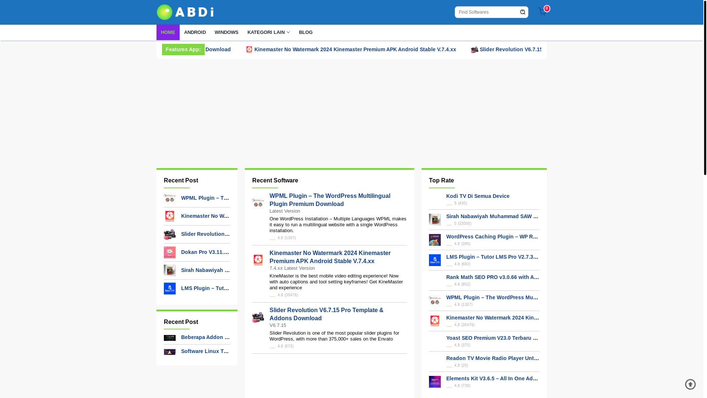707x398 pixels.
Task: Open Kinemaster No W... link in Recent Post
Action: point(205,216)
